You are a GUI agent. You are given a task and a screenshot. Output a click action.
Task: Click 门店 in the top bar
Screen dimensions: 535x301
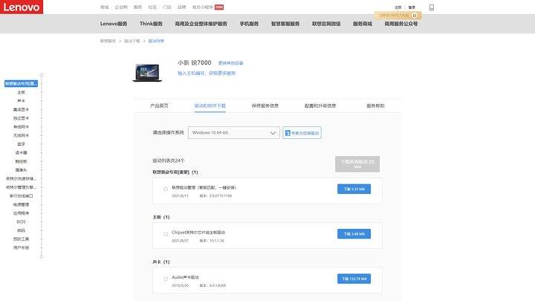point(167,7)
